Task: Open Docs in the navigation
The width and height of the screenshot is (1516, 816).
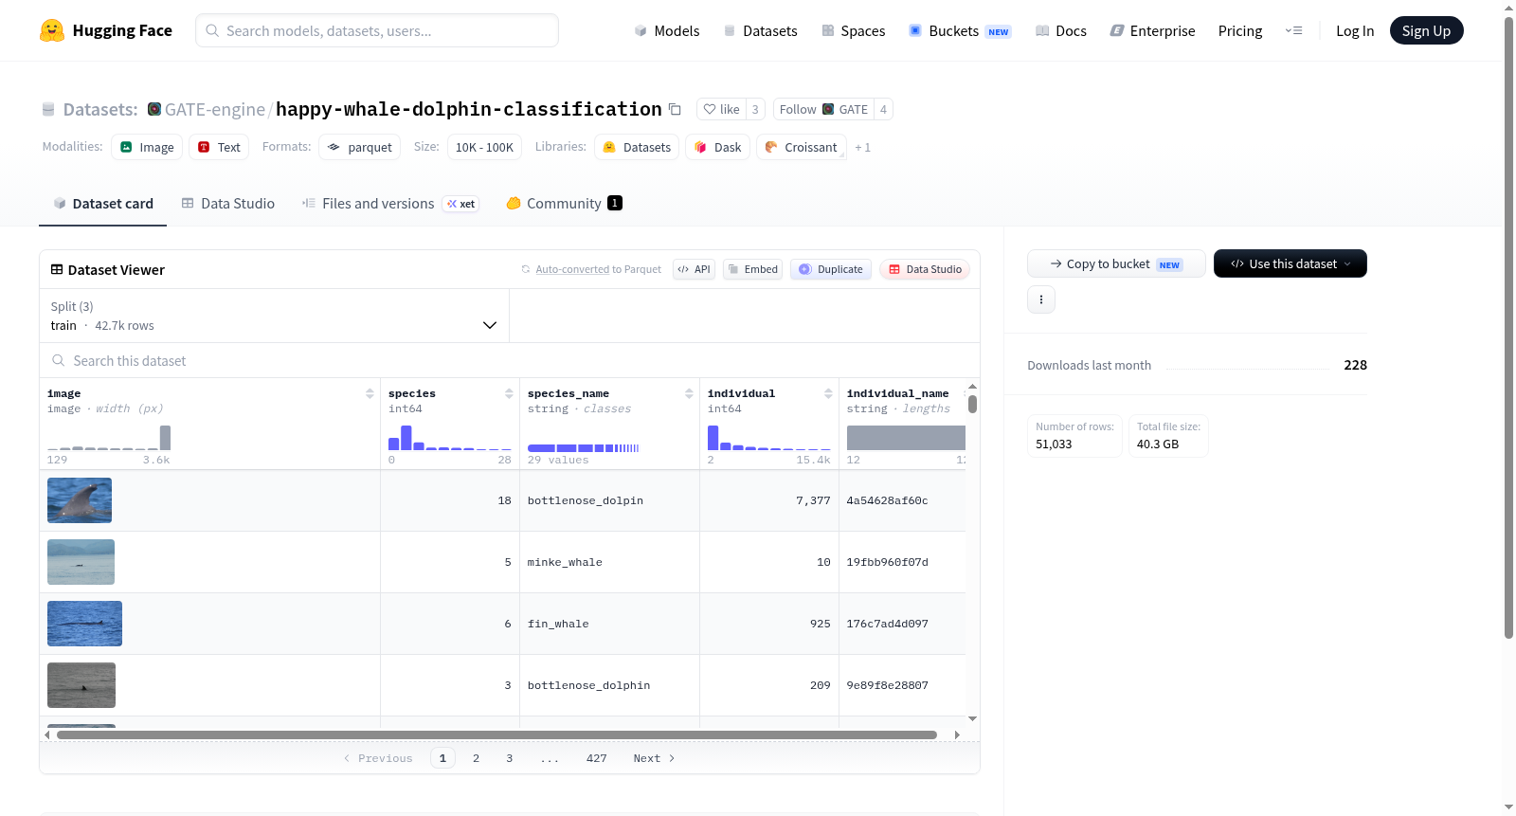Action: point(1061,30)
